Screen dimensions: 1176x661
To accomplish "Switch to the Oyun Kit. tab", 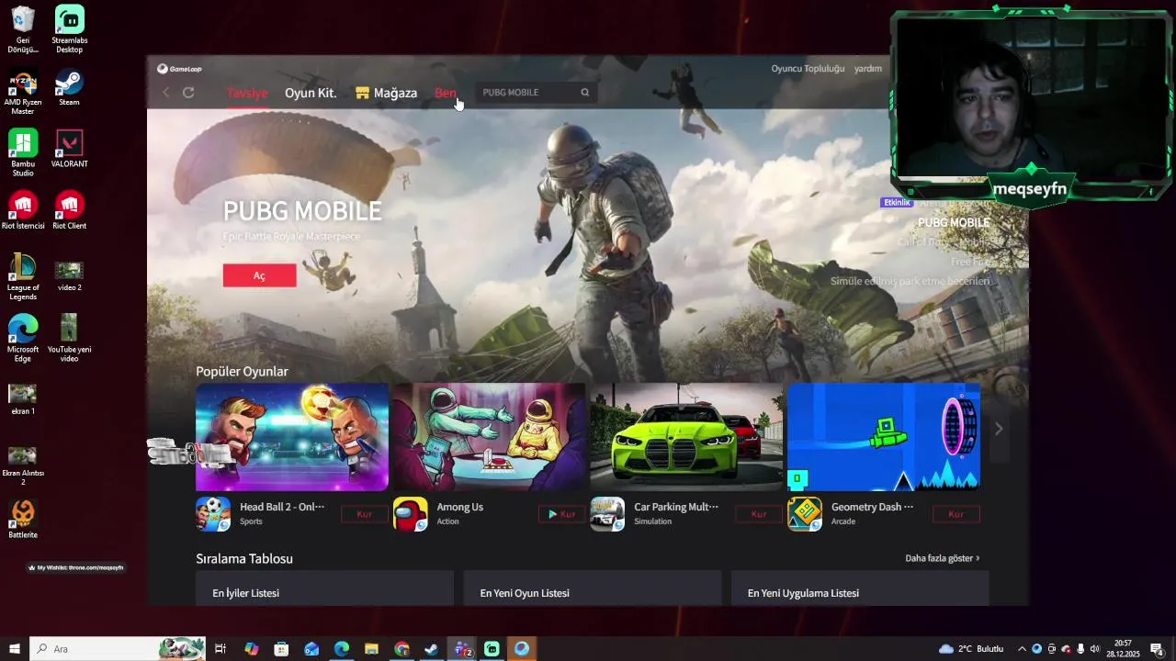I will [x=311, y=94].
